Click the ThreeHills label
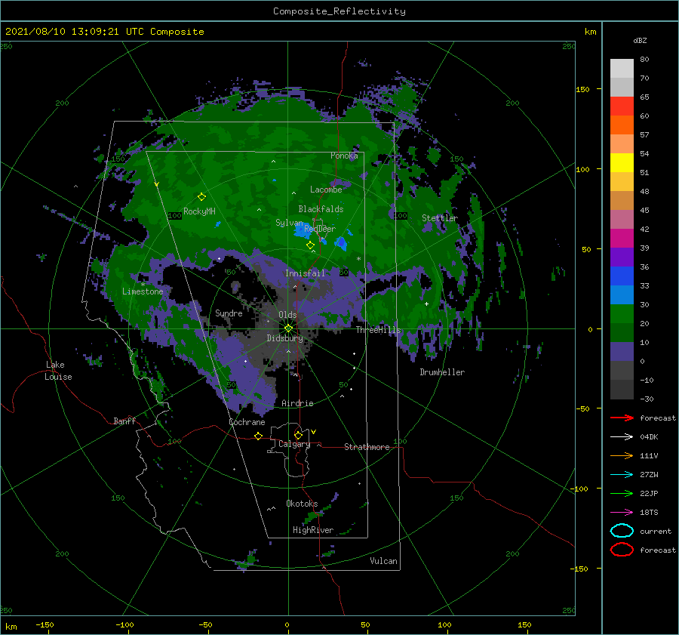This screenshot has width=679, height=635. tap(378, 330)
